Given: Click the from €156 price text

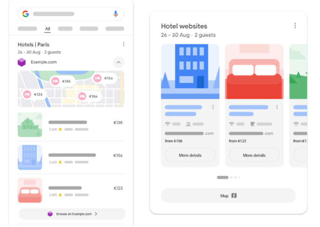Looking at the screenshot, I should pyautogui.click(x=174, y=141).
